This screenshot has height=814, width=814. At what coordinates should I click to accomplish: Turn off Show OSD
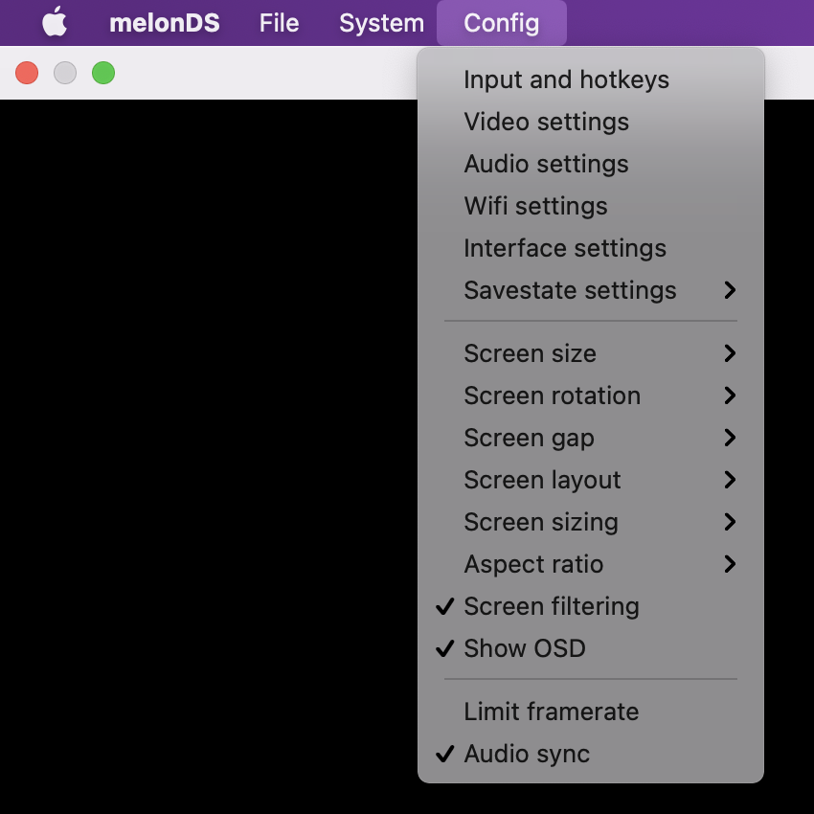(524, 648)
